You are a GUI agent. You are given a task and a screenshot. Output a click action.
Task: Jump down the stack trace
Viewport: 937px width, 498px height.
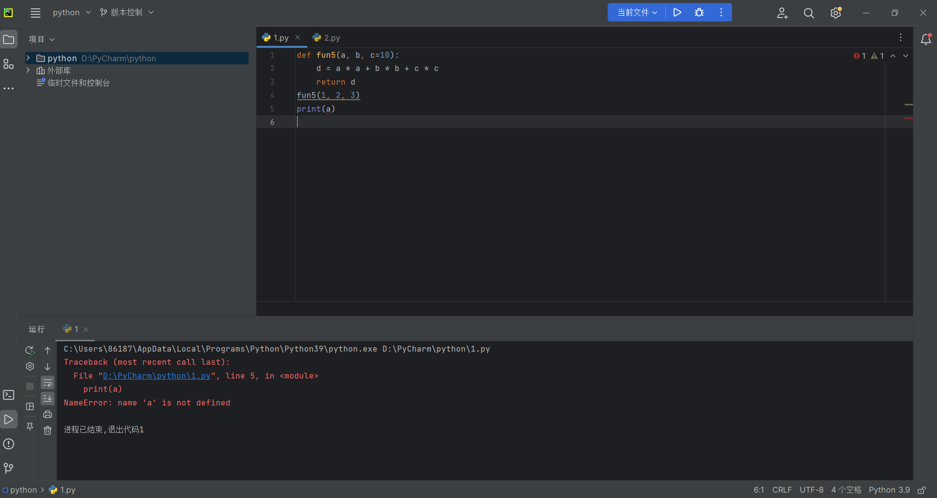[48, 366]
